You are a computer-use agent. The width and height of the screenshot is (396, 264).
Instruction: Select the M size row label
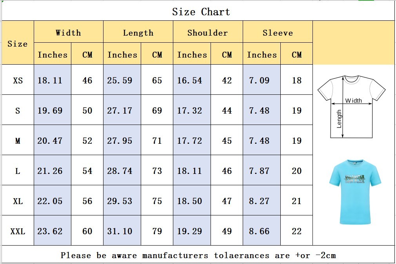[18, 140]
